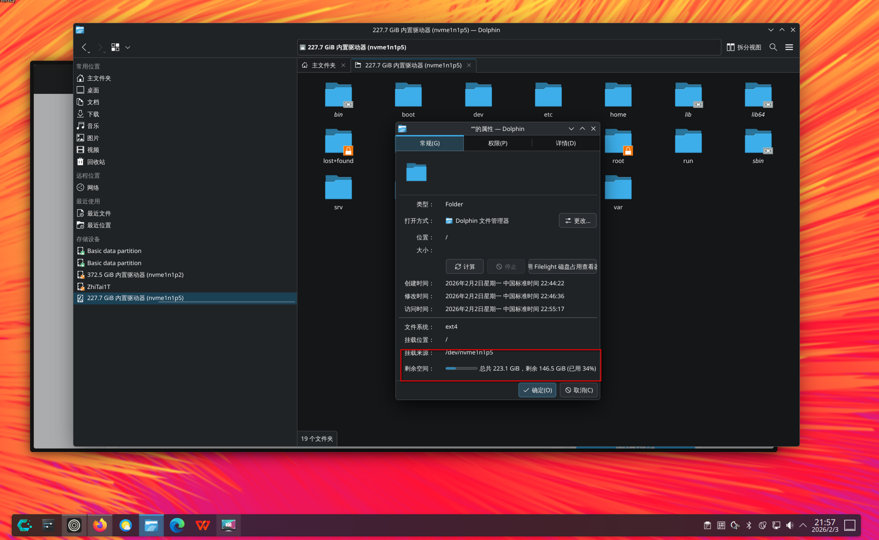The image size is (879, 540).
Task: Toggle split view (拆分视图)
Action: click(x=744, y=47)
